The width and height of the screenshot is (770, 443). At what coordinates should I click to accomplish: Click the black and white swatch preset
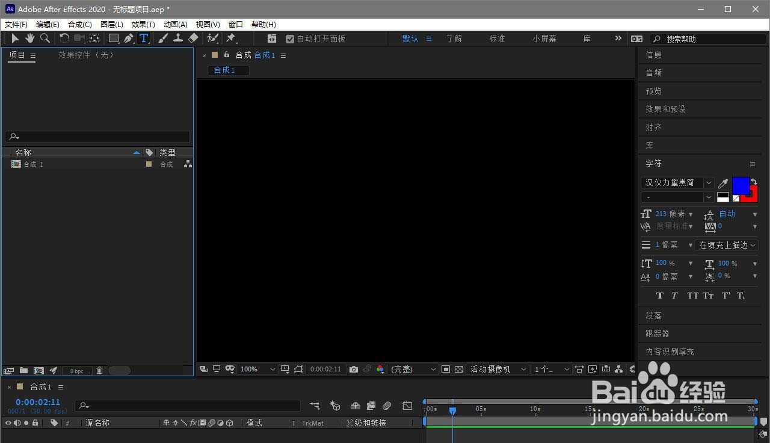point(723,197)
